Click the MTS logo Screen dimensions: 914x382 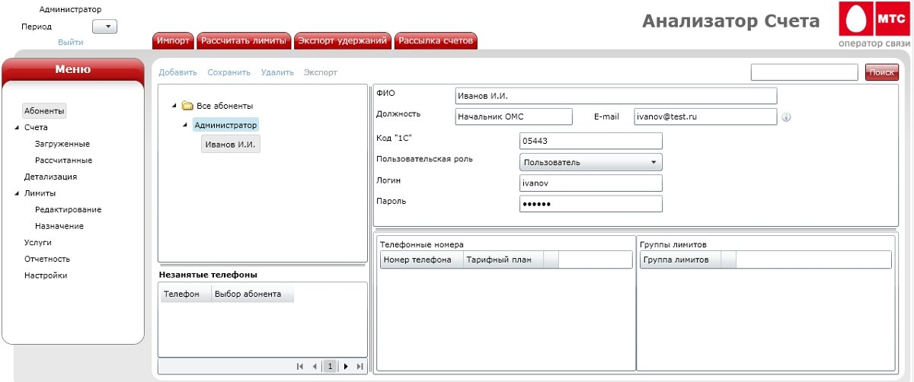[x=874, y=19]
